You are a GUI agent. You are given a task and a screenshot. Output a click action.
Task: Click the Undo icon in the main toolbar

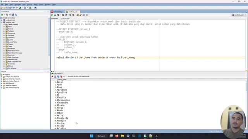tap(14, 8)
